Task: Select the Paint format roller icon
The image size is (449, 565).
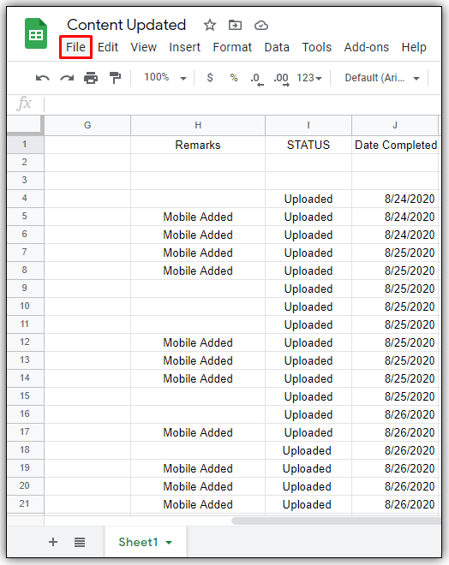Action: click(115, 77)
